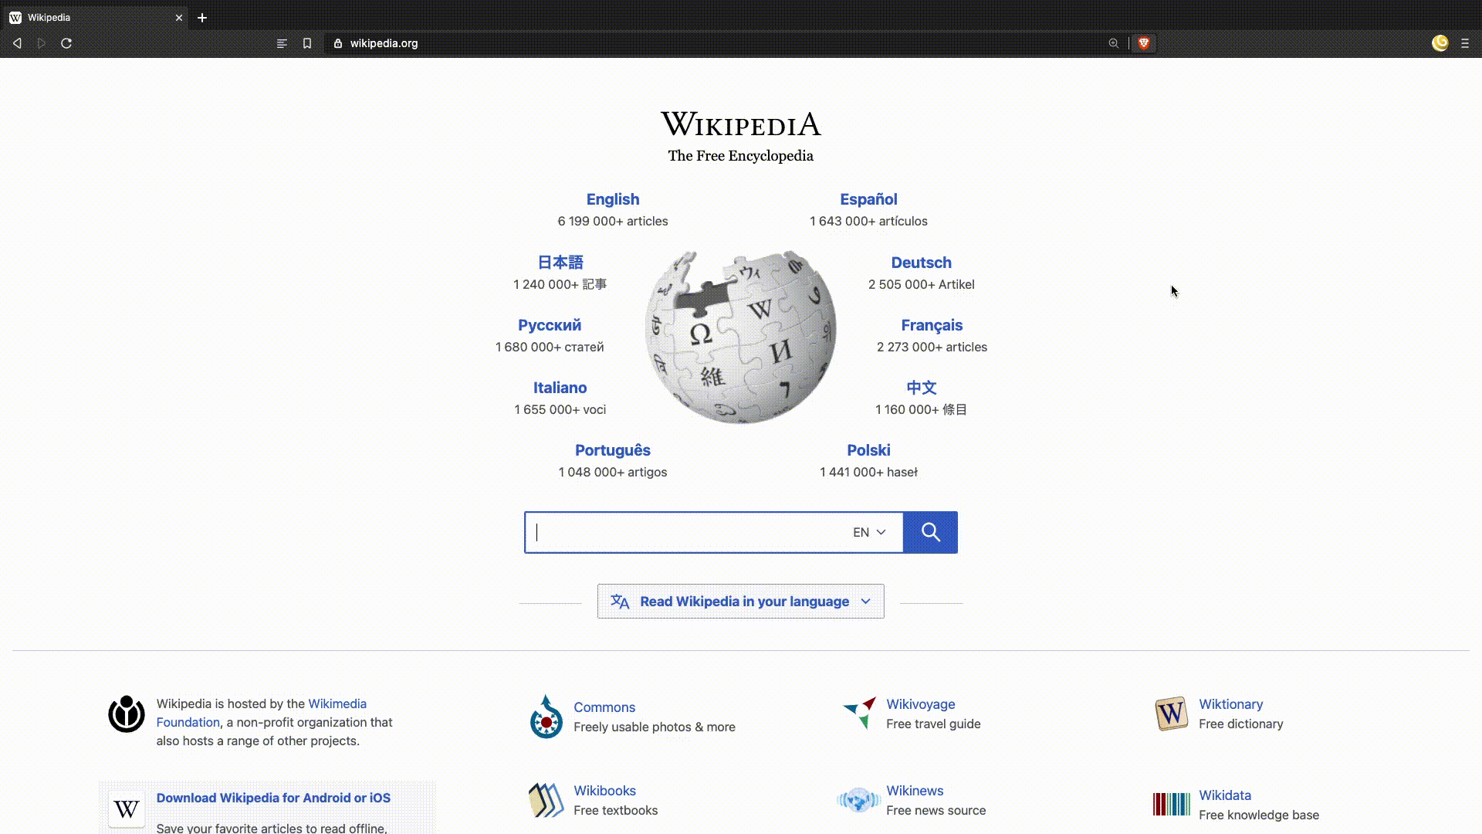The image size is (1482, 834).
Task: Open a new tab with plus button
Action: (202, 17)
